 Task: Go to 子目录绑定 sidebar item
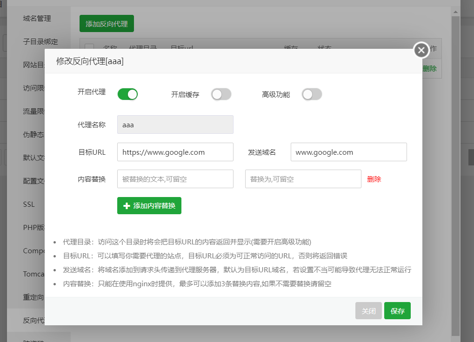[x=40, y=42]
